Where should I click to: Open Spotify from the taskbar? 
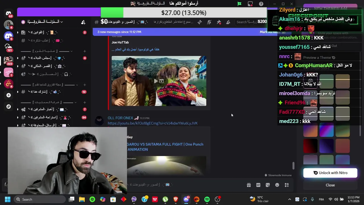pos(207,199)
